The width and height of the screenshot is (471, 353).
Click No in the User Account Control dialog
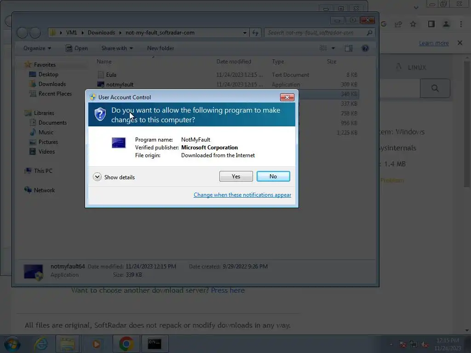click(273, 176)
